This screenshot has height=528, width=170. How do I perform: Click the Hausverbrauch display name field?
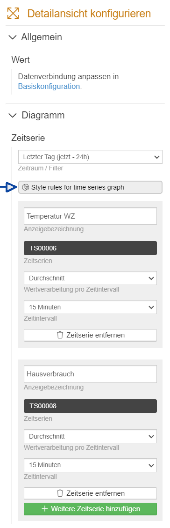[91, 374]
